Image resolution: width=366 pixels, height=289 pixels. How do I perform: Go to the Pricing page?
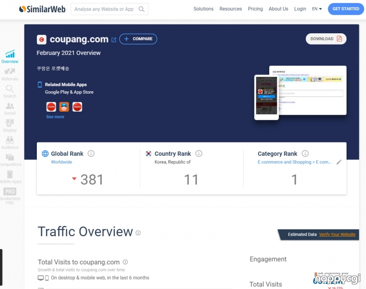tap(255, 9)
